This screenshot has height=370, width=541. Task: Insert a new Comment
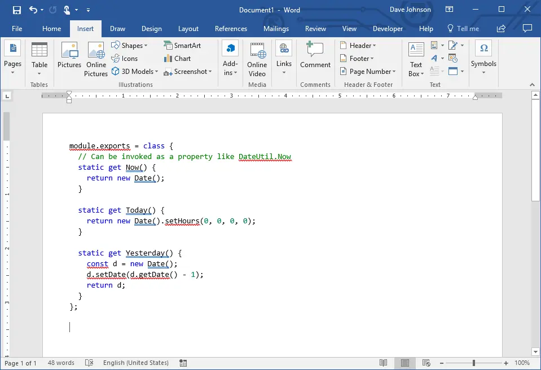315,55
